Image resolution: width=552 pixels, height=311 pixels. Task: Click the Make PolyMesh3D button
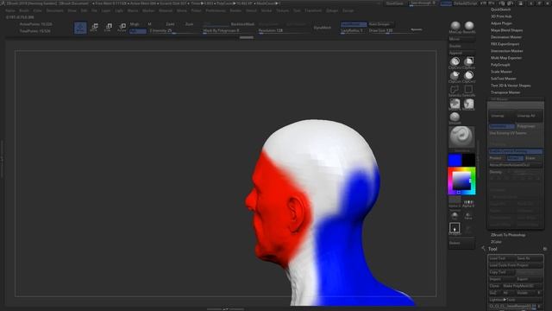523,286
